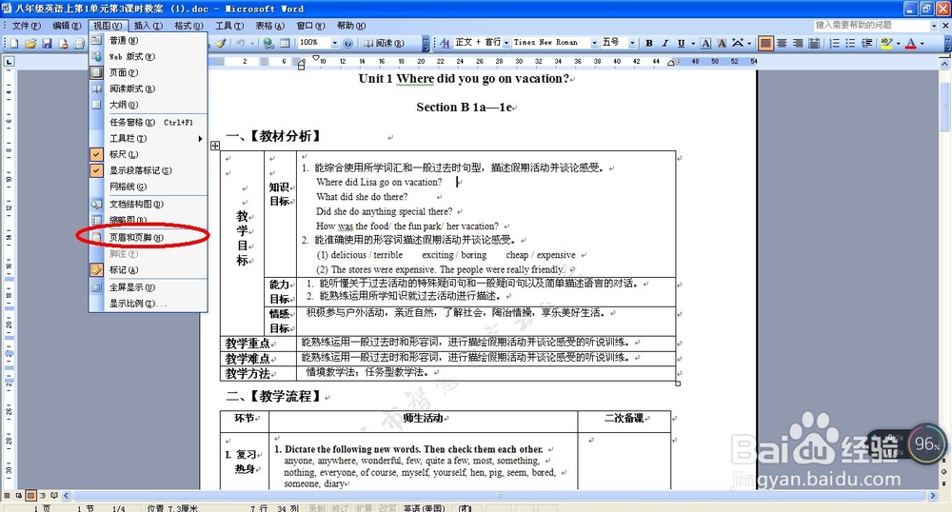
Task: Click the left indent marker on ruler
Action: 301,66
